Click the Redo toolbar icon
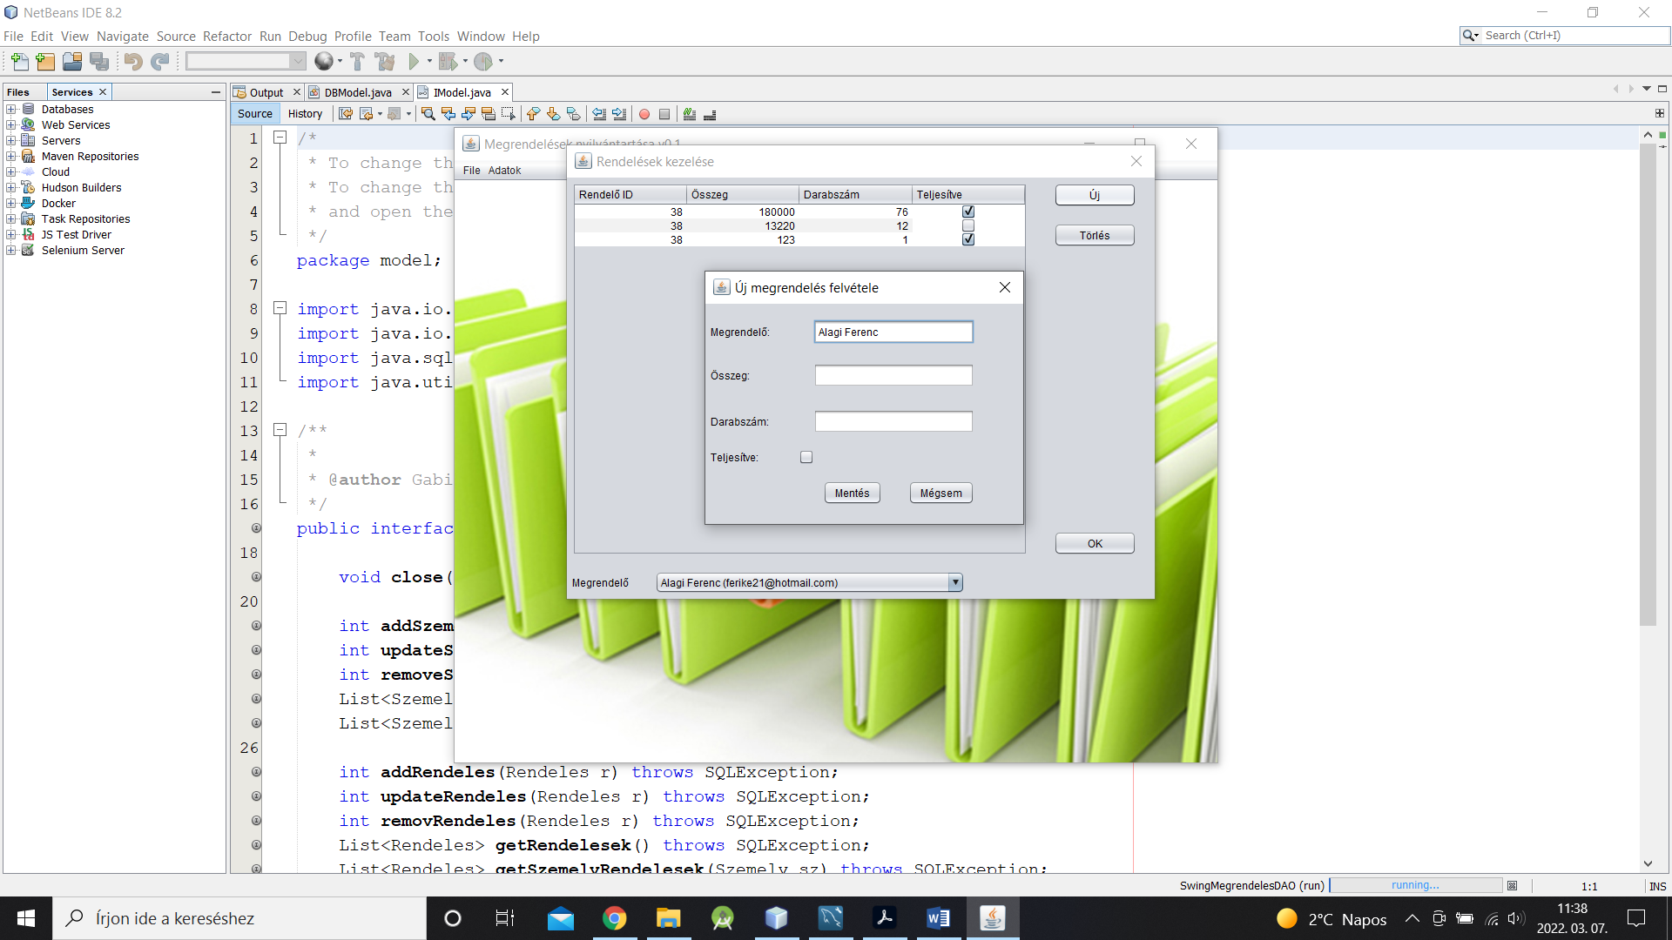 click(x=159, y=61)
